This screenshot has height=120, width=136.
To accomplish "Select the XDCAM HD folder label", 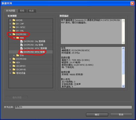I will pyautogui.click(x=21, y=69).
